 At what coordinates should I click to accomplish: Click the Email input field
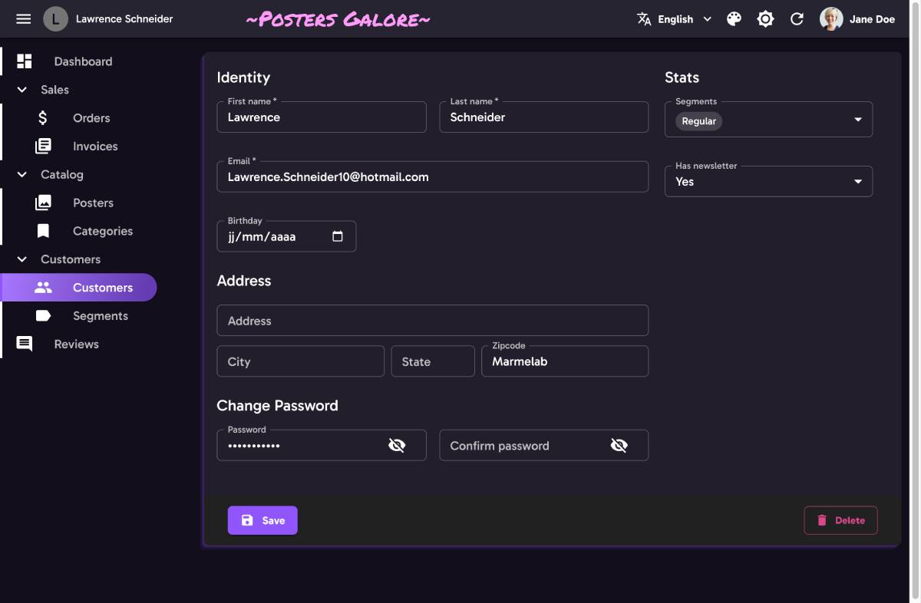[432, 177]
